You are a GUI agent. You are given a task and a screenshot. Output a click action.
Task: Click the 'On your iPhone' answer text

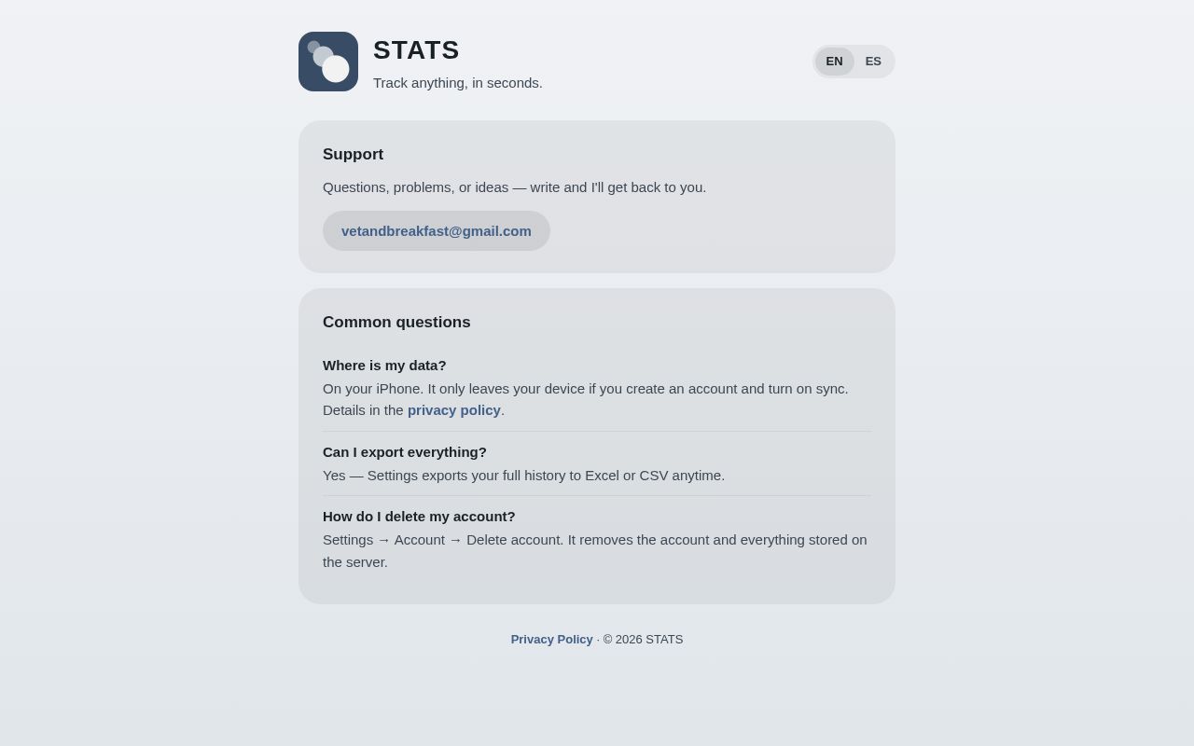(586, 399)
